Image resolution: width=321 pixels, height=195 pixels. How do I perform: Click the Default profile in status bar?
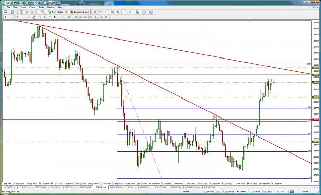click(x=185, y=192)
